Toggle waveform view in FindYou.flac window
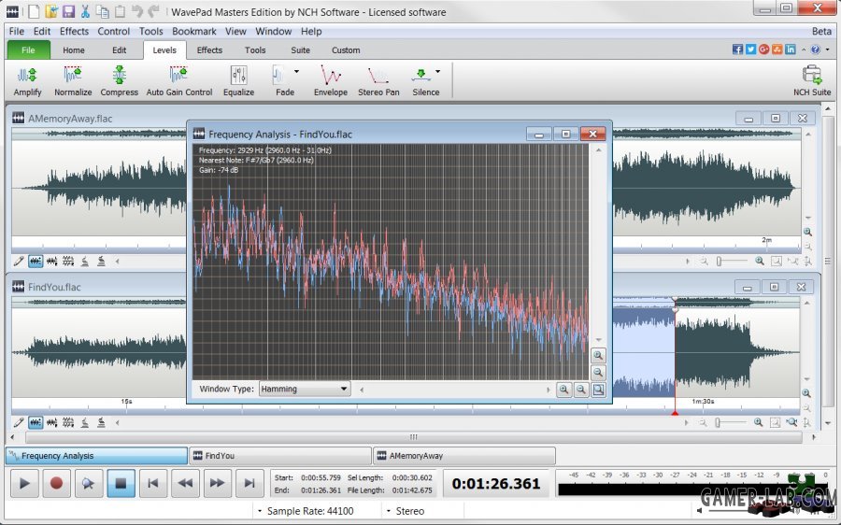Viewport: 841px width, 525px height. point(36,422)
